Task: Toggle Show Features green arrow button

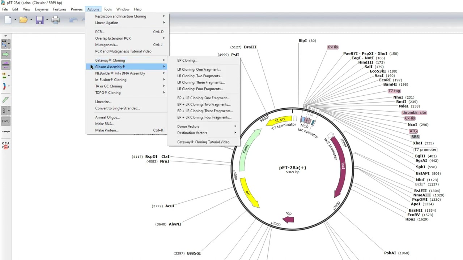Action: (5, 55)
